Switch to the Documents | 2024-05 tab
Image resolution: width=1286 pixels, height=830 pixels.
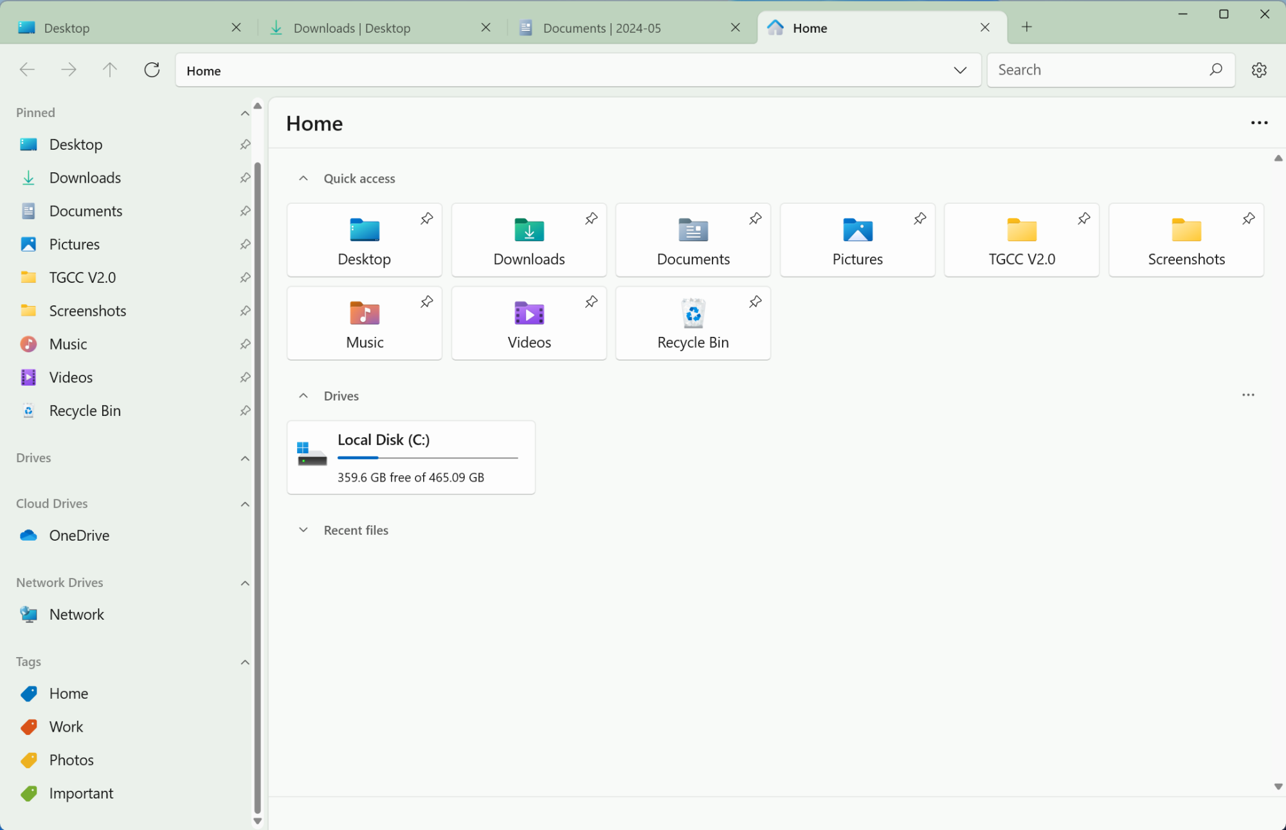pos(602,28)
